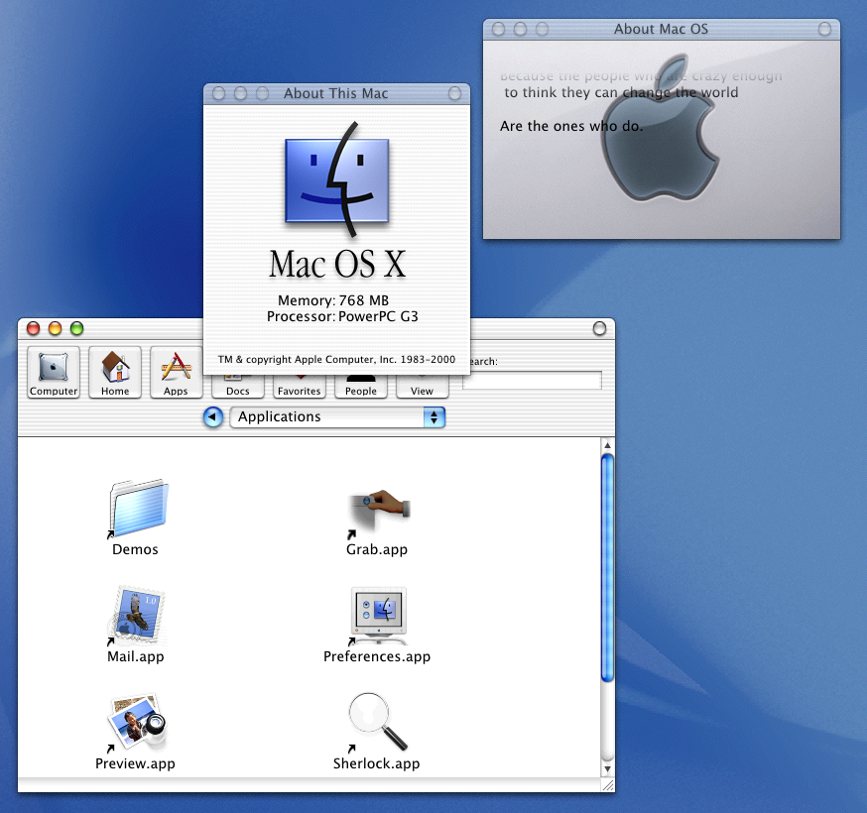Click the scroll down arrow in Finder
This screenshot has height=813, width=867.
coord(607,767)
